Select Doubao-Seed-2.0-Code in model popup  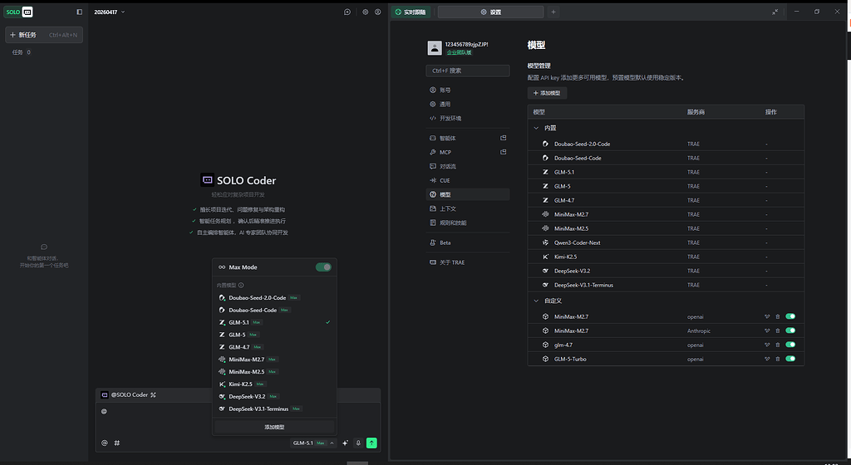click(x=274, y=297)
